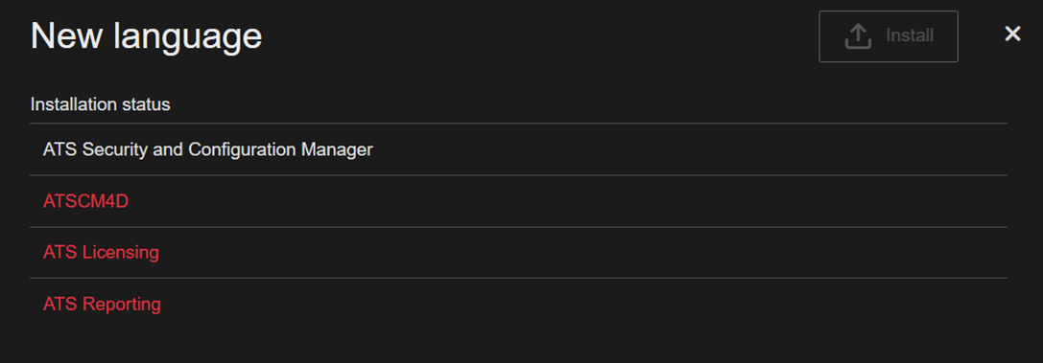Click the word Licensing in the list
The image size is (1043, 363).
120,253
